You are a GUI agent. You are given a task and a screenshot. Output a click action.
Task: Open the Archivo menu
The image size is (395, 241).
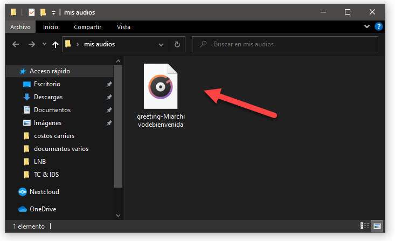tap(20, 27)
